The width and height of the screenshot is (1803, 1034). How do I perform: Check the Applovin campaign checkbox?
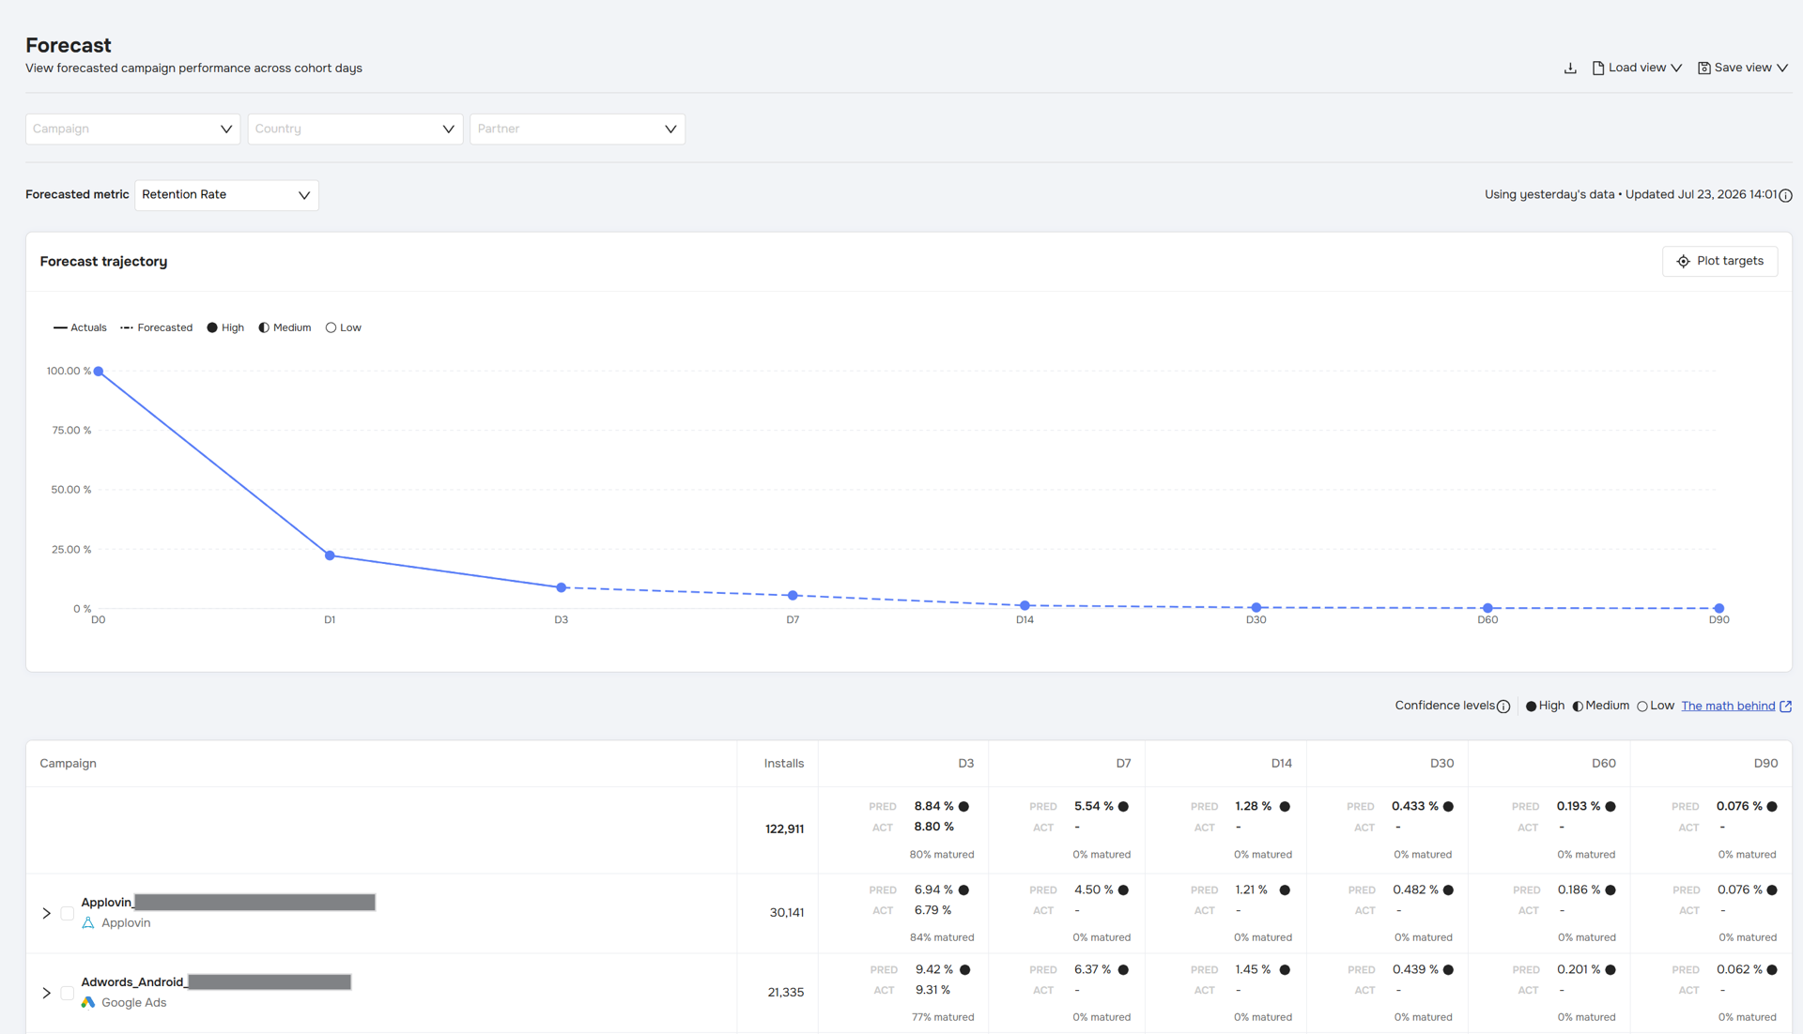[x=68, y=913]
